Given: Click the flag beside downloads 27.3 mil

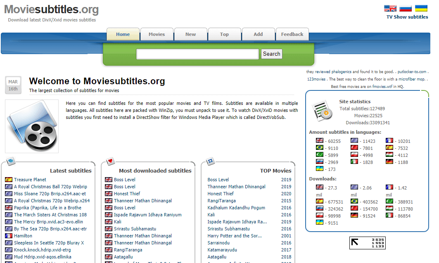Looking at the screenshot, I should click(x=320, y=187).
